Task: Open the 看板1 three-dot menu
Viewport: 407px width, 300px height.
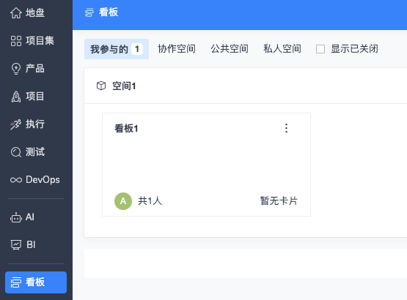Action: pos(286,128)
